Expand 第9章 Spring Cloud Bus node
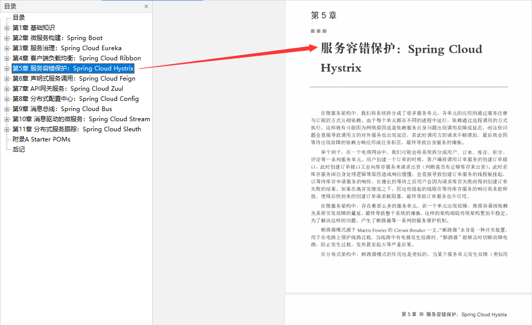The image size is (532, 325). (x=7, y=109)
